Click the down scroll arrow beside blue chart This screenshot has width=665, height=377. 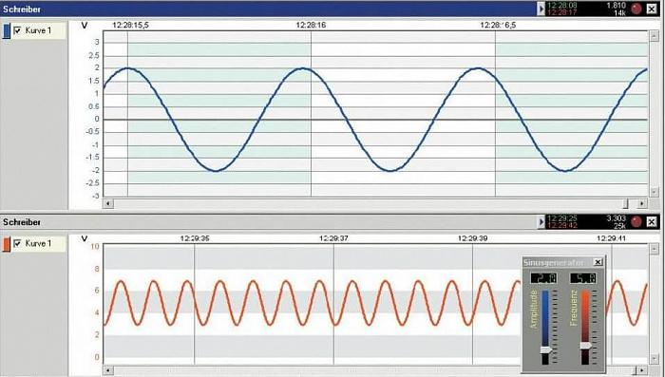pos(654,191)
